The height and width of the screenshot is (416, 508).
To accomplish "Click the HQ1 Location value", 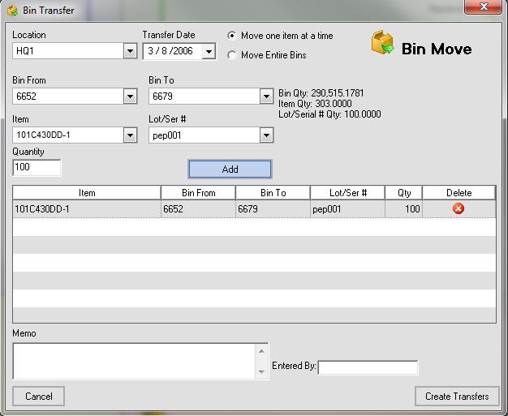I will 25,51.
